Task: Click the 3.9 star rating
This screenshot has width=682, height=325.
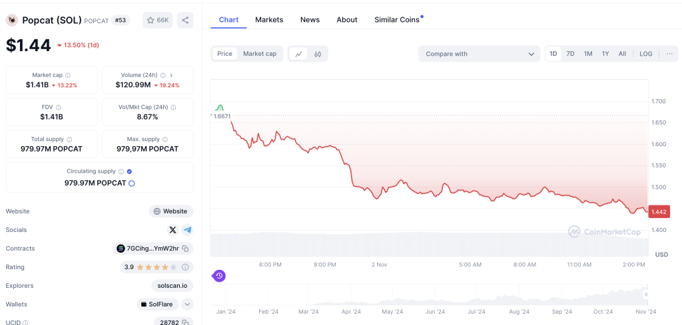Action: pyautogui.click(x=151, y=267)
